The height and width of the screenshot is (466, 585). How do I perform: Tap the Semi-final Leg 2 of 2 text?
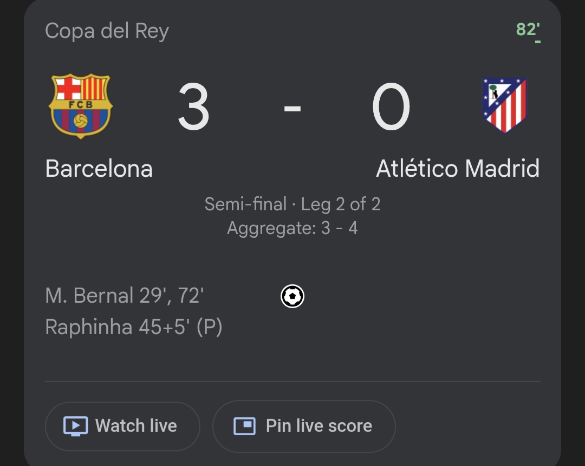[x=292, y=204]
